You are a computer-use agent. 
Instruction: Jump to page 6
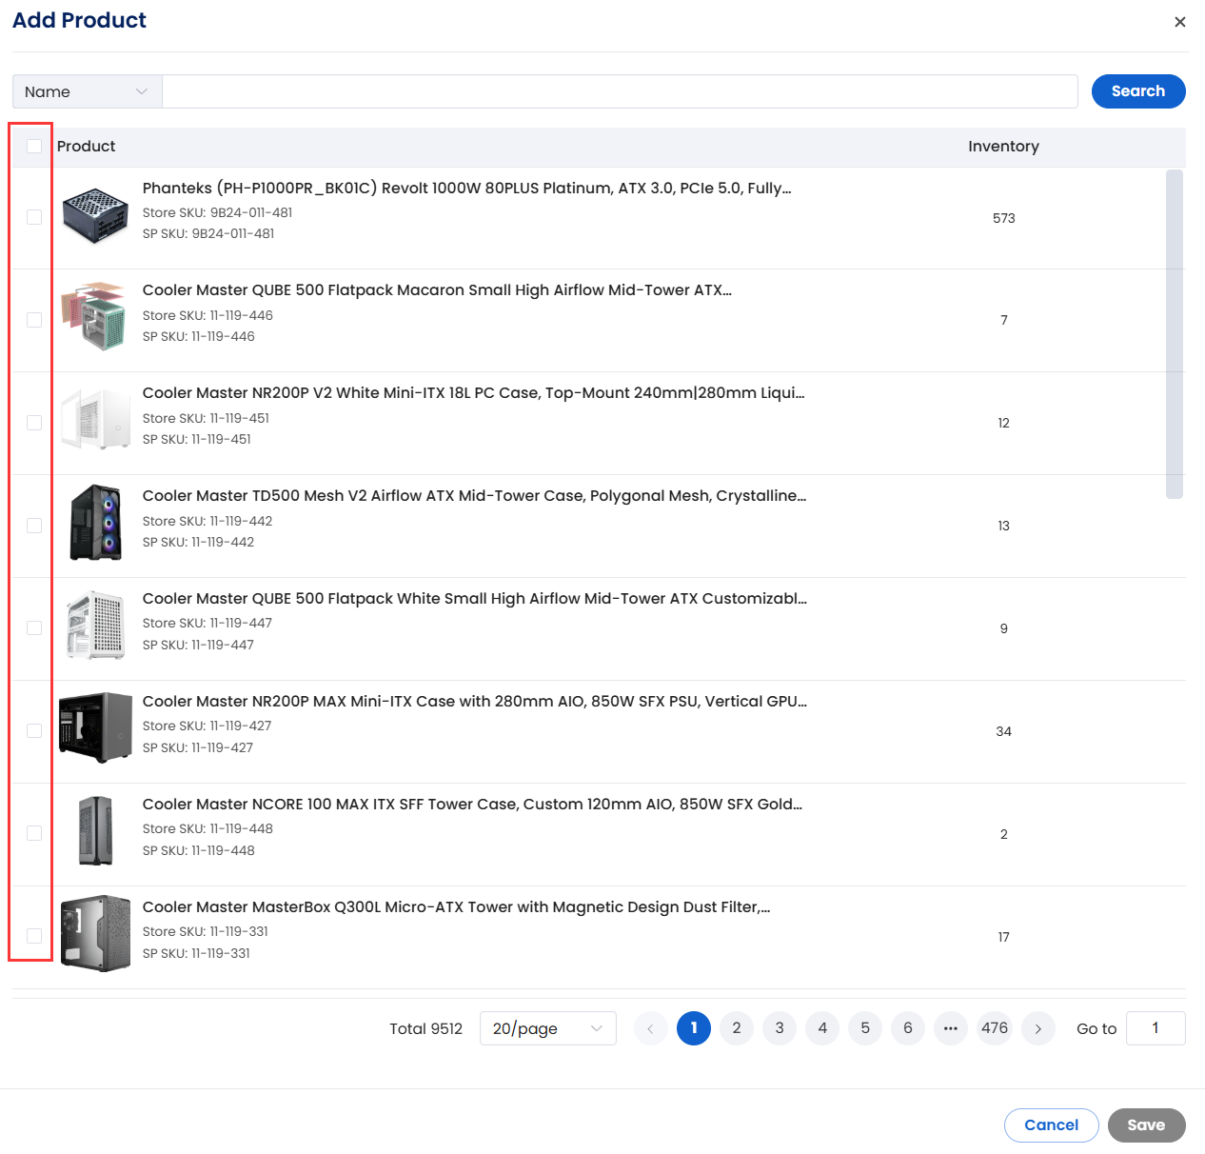(x=908, y=1028)
